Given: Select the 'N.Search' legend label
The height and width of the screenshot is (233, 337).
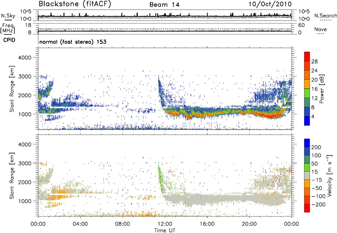Looking at the screenshot, I should 325,16.
